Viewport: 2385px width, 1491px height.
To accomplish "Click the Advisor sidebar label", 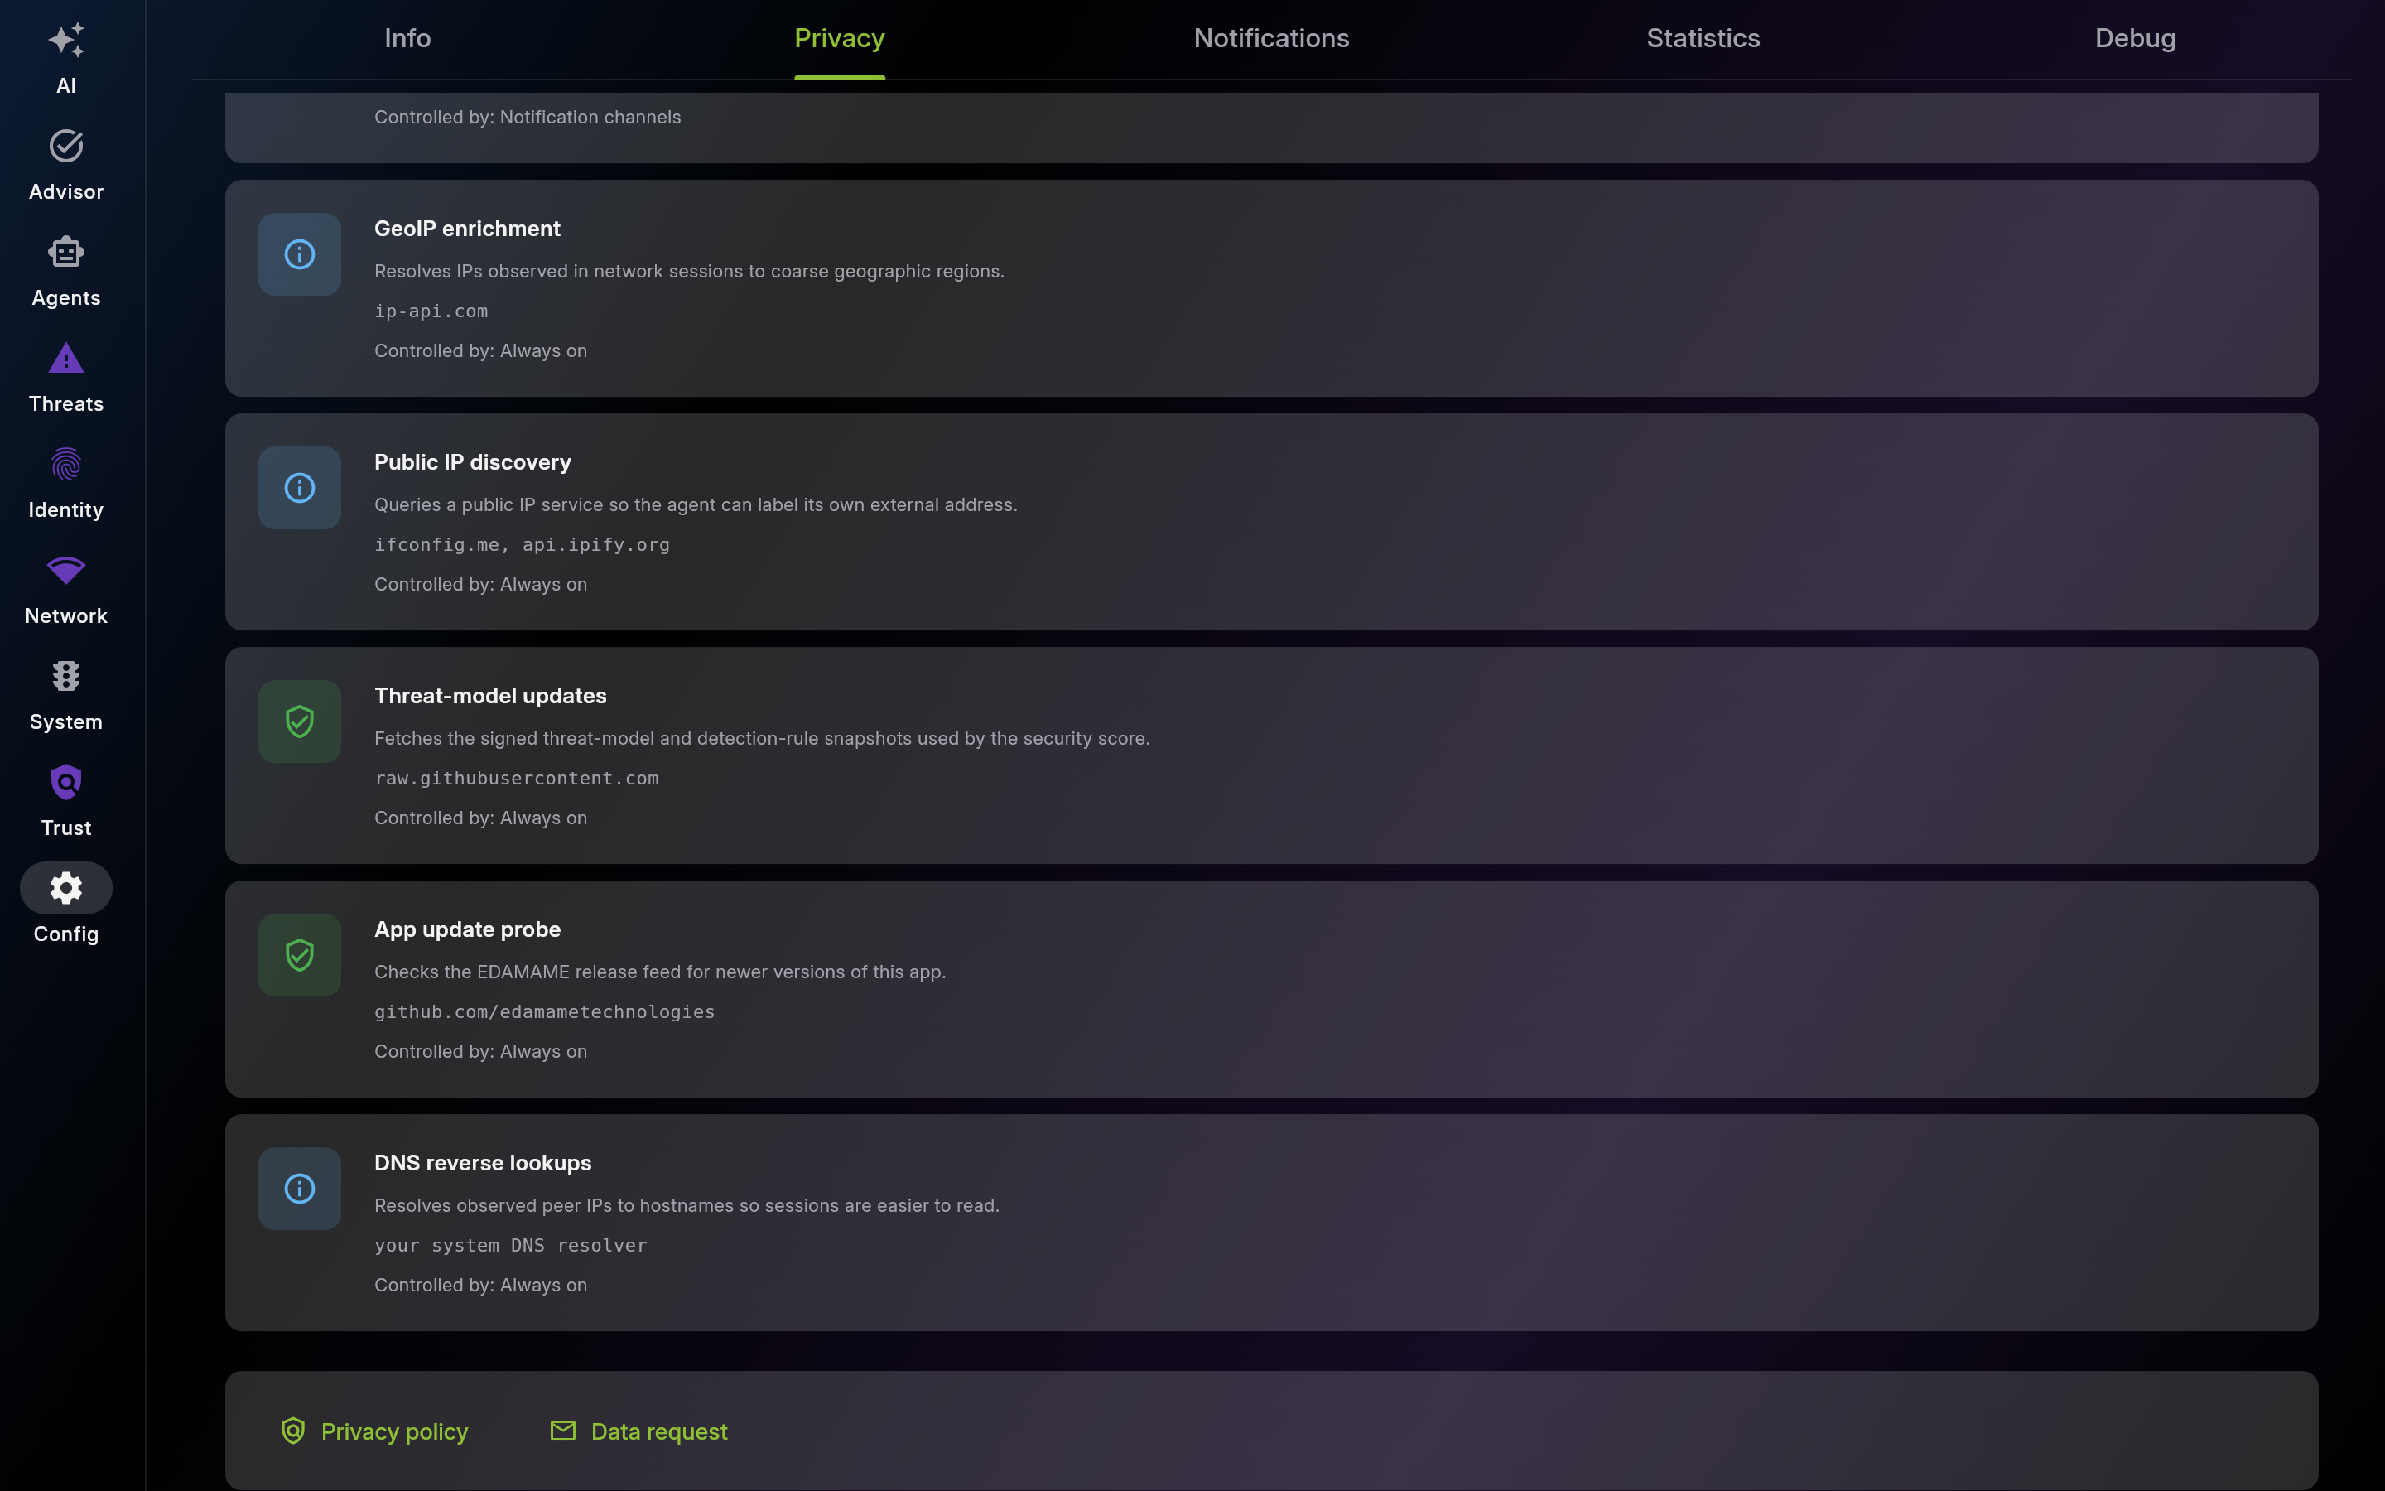I will [x=66, y=192].
